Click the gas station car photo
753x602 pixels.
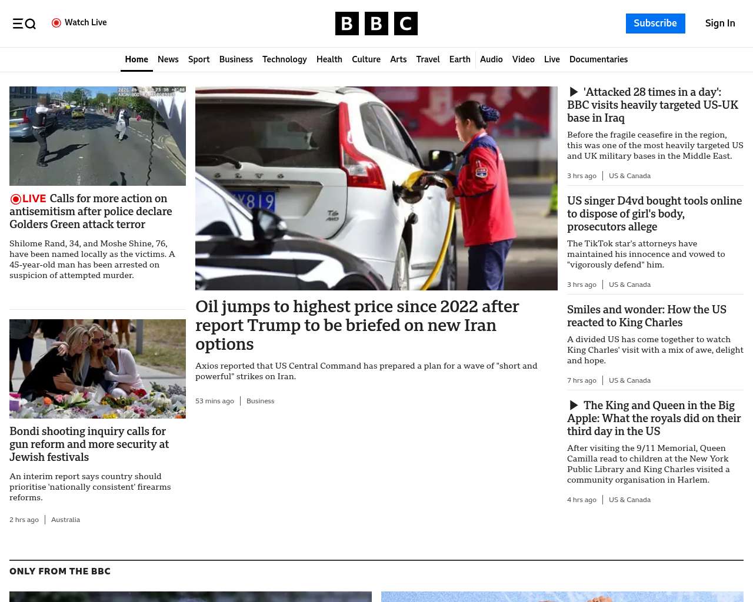point(376,188)
